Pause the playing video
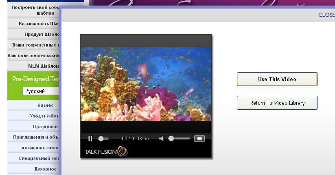Image resolution: width=335 pixels, height=175 pixels. click(x=90, y=139)
